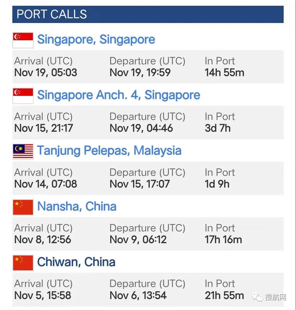Click the Singapore flag beside Singapore, Singapore

[x=23, y=40]
